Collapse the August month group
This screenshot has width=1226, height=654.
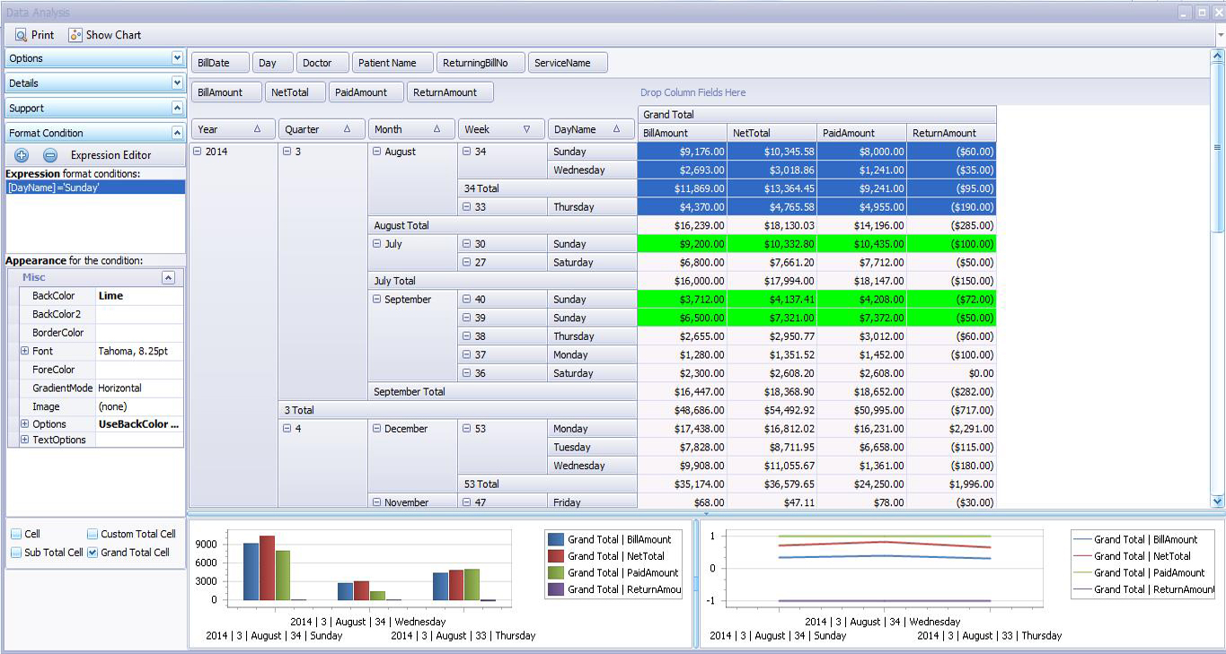click(x=377, y=152)
